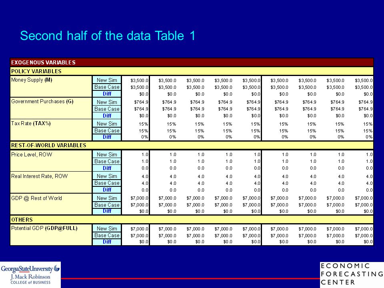Image resolution: width=384 pixels, height=288 pixels.
Task: Click the Government Purchases (G) row label
Action: (42, 101)
